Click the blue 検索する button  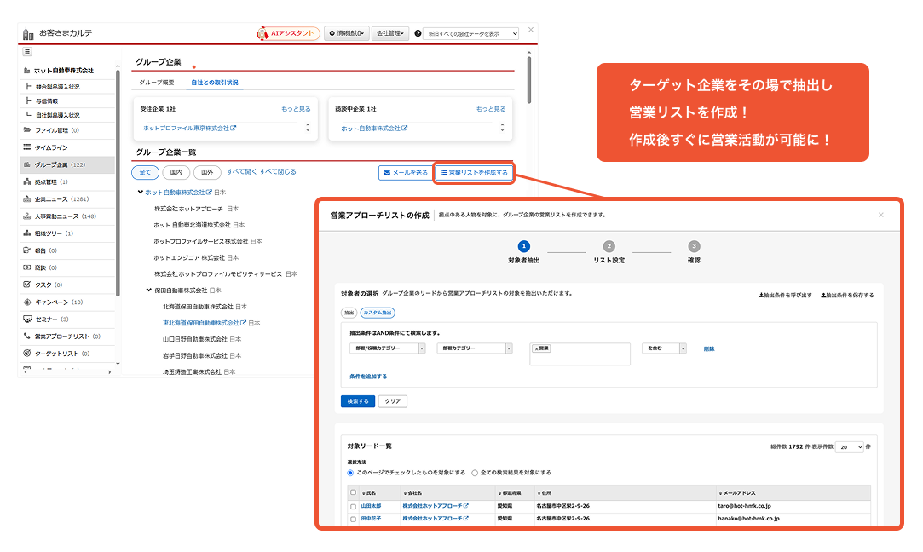pyautogui.click(x=357, y=401)
